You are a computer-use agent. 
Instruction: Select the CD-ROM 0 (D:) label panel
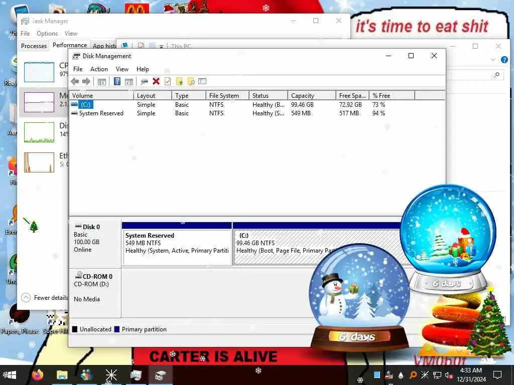pyautogui.click(x=95, y=293)
